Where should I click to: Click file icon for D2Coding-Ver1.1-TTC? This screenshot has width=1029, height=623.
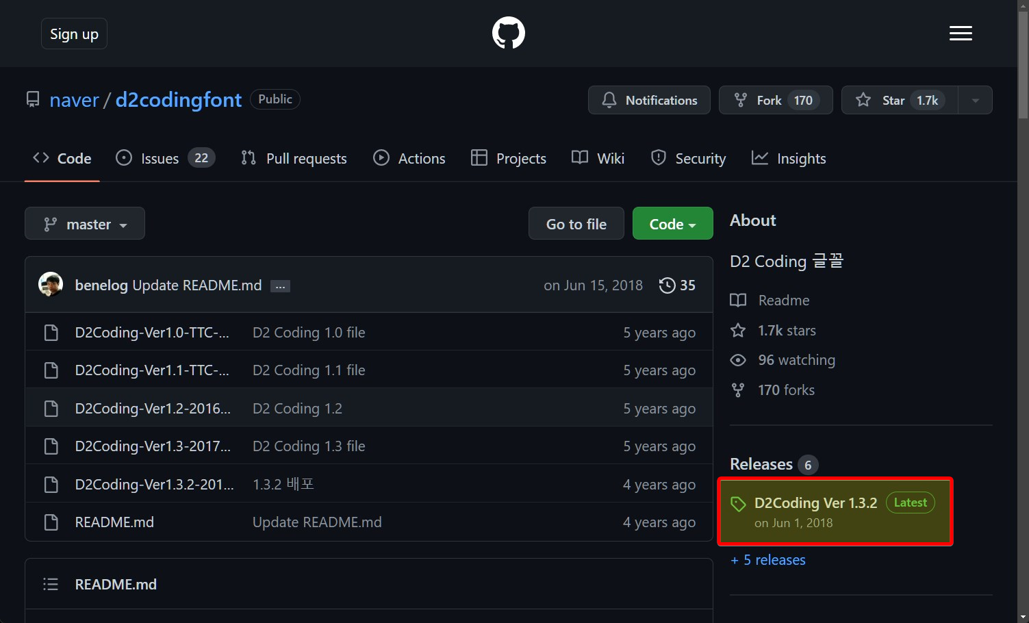(x=51, y=370)
